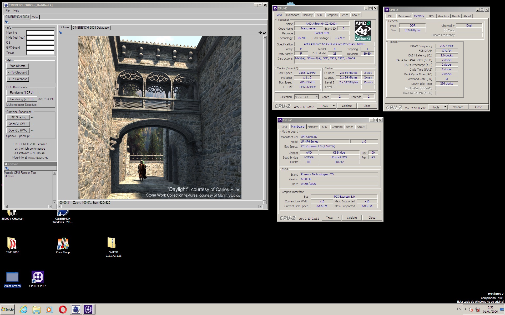Image resolution: width=505 pixels, height=315 pixels.
Task: Click the DRAM Frequency value 225.4 MHz
Action: pos(447,46)
